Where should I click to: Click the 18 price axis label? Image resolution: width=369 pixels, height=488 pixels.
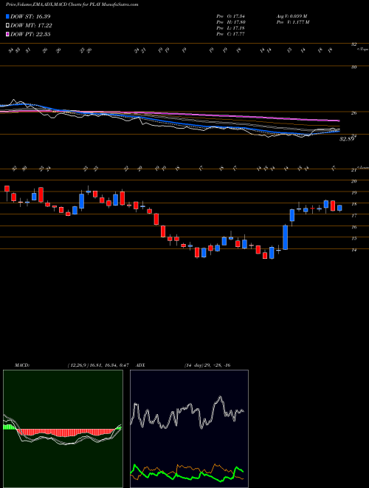[354, 204]
